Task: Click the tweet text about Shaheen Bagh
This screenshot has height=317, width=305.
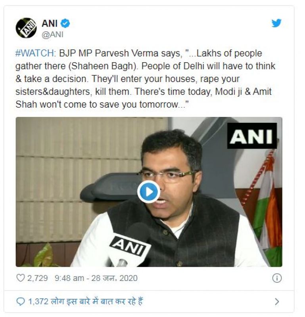Action: [145, 79]
